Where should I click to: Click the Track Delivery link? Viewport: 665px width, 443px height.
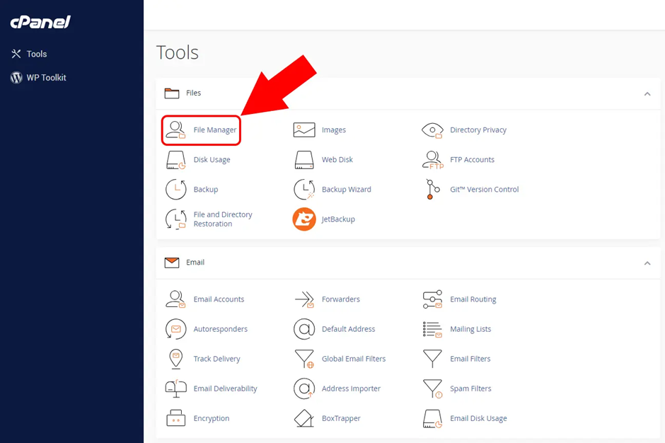point(216,359)
